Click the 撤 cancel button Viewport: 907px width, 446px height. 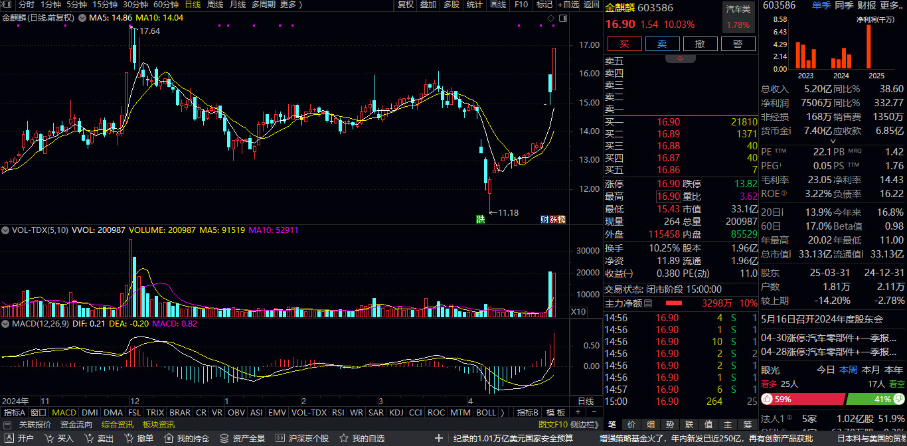point(700,44)
